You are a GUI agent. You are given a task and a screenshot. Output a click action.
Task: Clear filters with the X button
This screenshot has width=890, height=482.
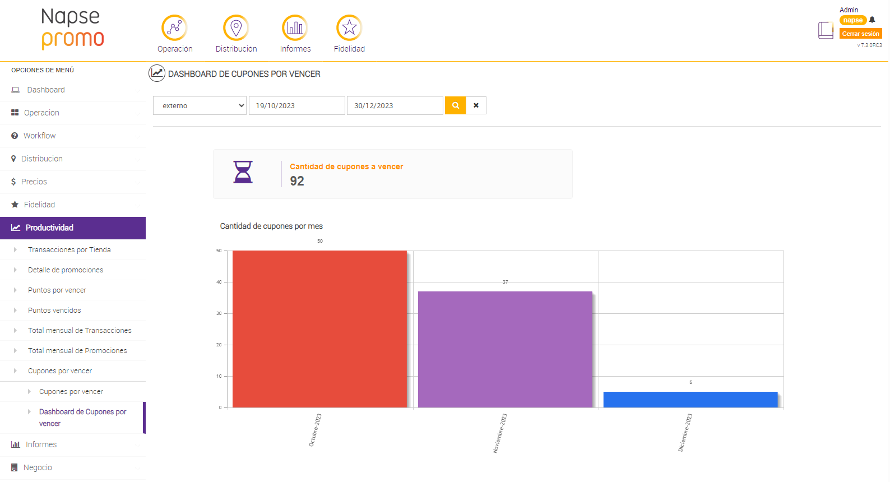476,105
